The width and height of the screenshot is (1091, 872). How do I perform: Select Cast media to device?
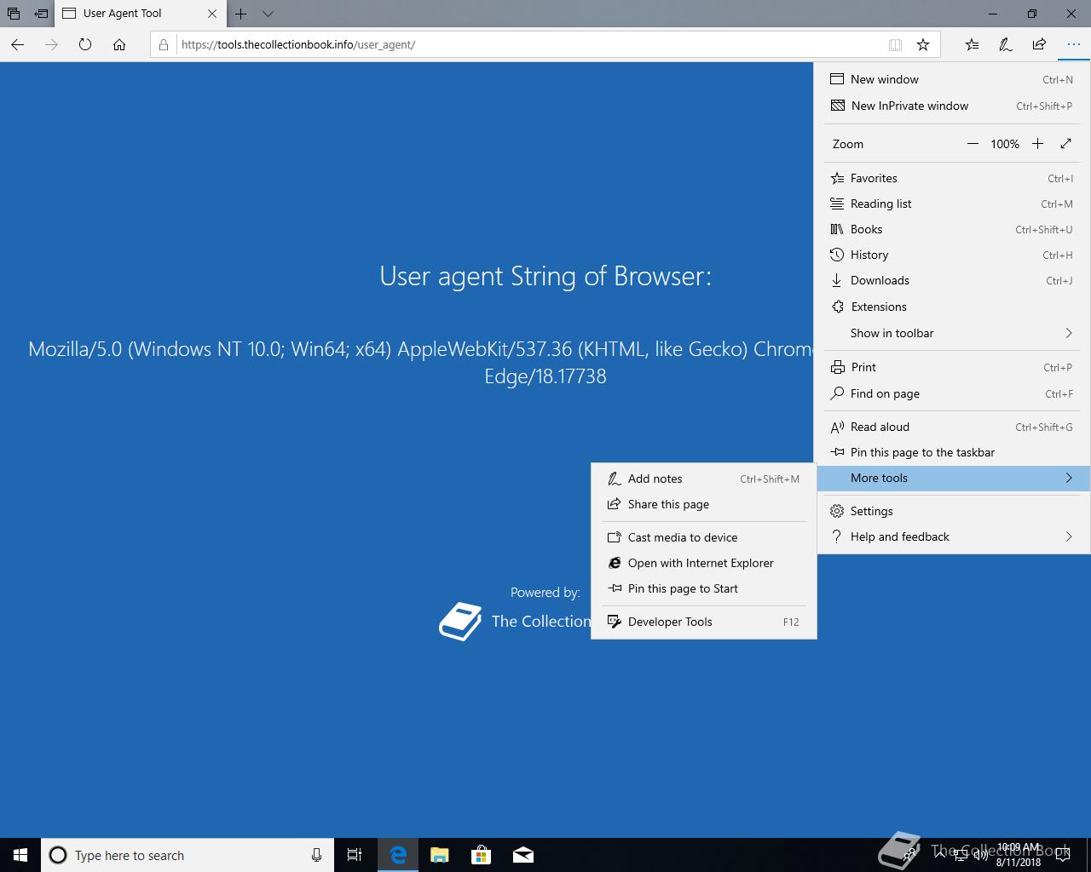coord(704,537)
